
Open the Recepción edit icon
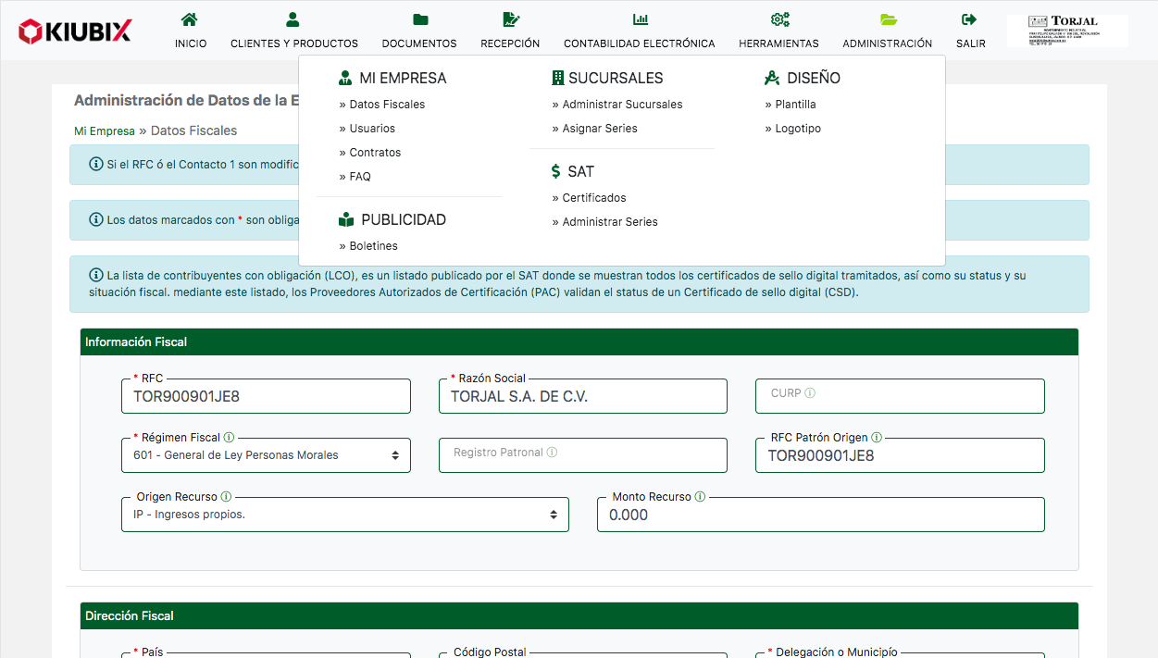(510, 19)
